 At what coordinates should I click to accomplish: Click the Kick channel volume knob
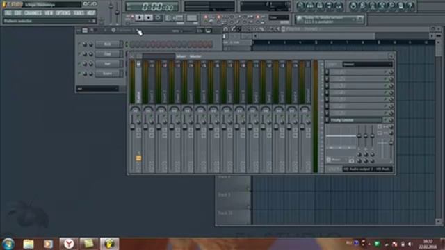pos(90,44)
